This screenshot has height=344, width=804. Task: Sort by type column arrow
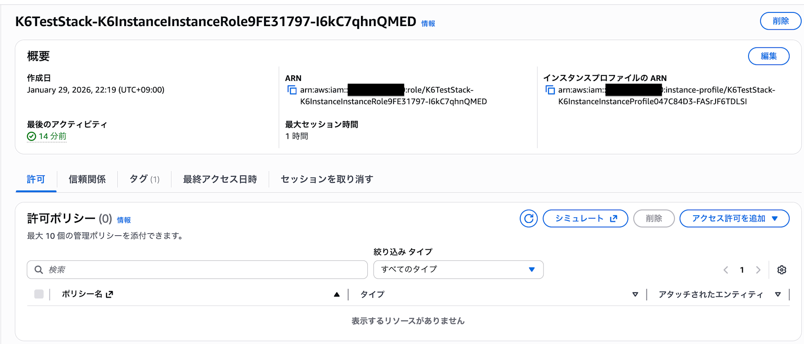[x=635, y=295]
